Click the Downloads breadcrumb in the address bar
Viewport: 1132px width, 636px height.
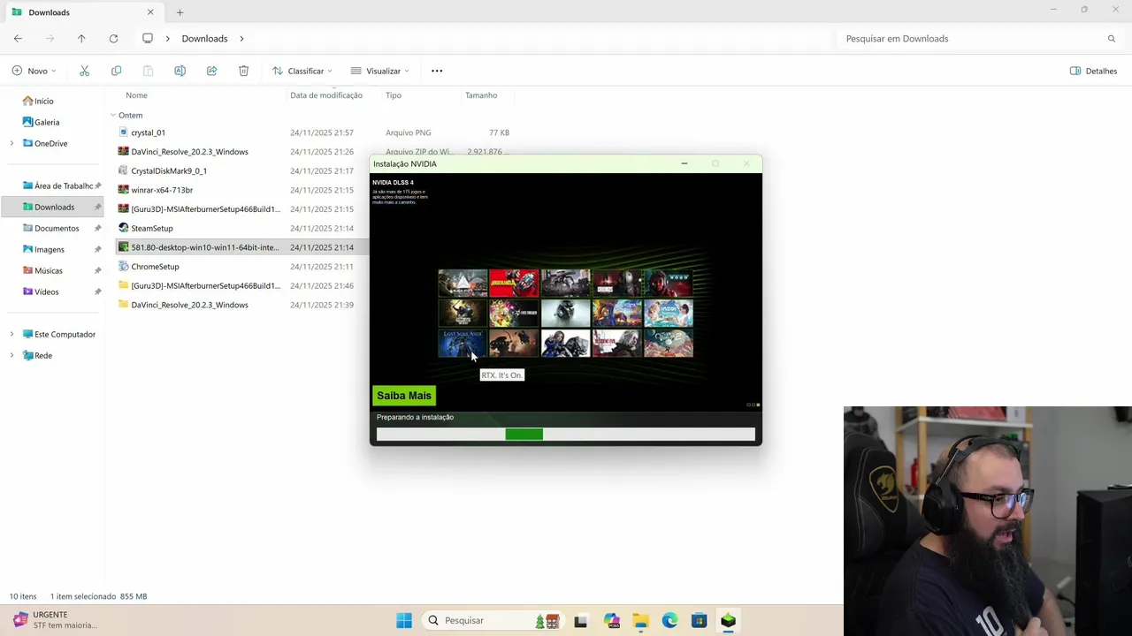[x=204, y=39]
